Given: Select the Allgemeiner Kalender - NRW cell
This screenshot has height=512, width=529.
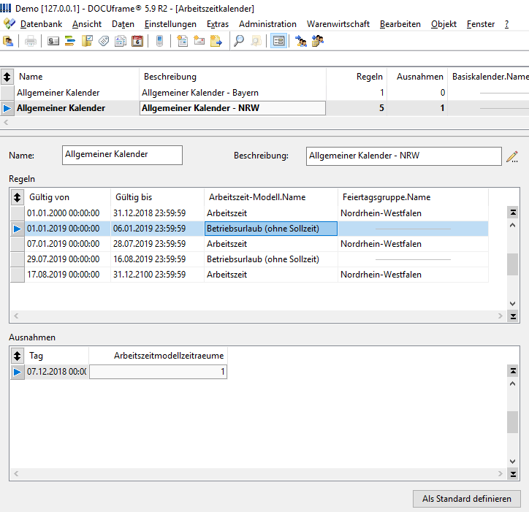Looking at the screenshot, I should 232,108.
